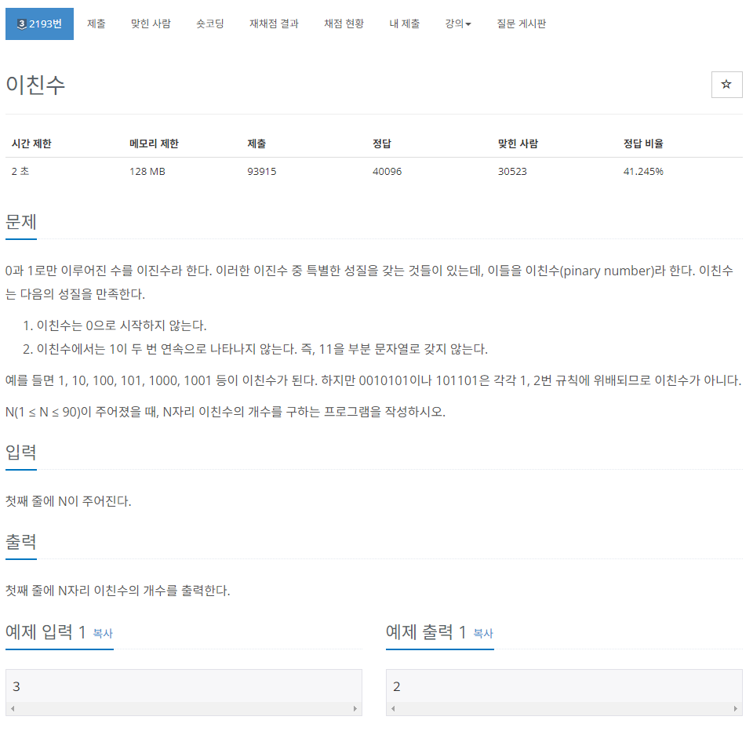Switch to the 숏코딩 tab

tap(210, 24)
